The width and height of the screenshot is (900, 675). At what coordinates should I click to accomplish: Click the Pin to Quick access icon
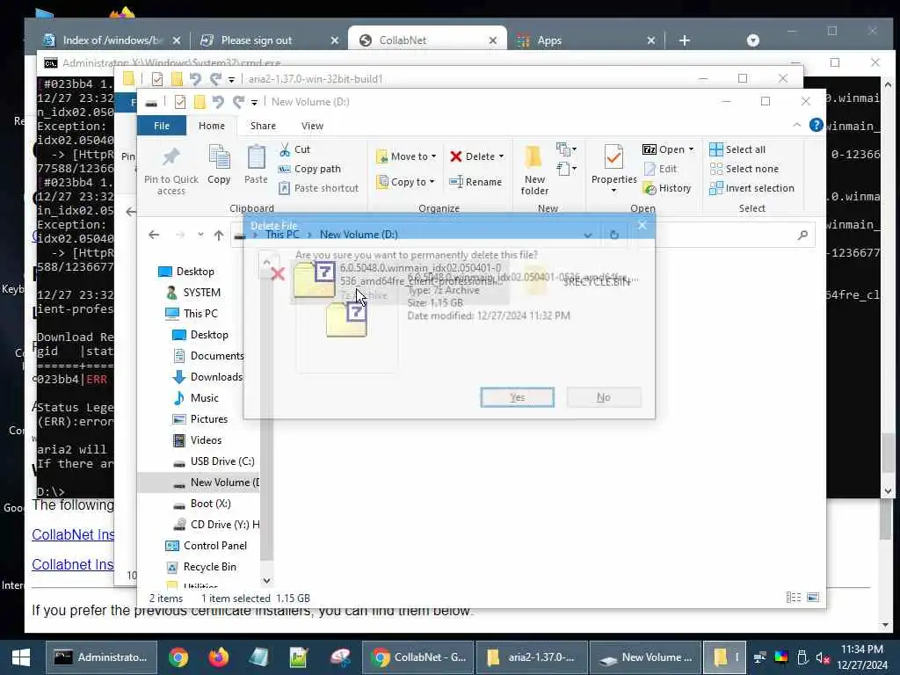coord(171,156)
